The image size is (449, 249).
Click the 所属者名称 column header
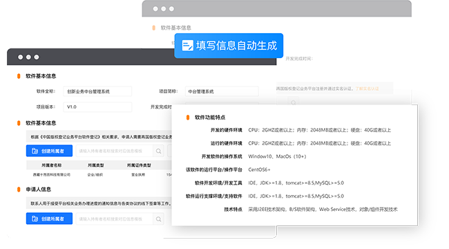tap(52, 165)
